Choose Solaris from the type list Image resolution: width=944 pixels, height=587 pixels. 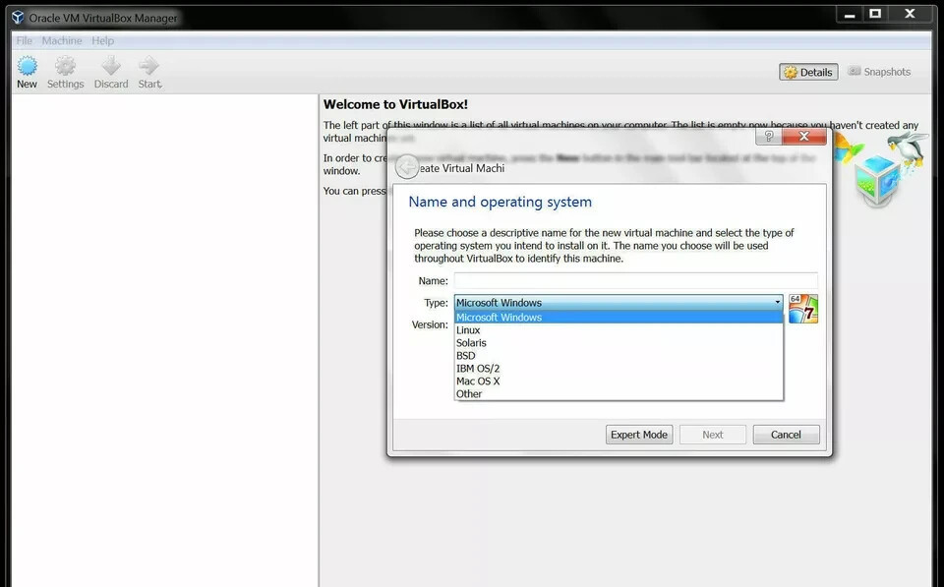click(x=619, y=342)
